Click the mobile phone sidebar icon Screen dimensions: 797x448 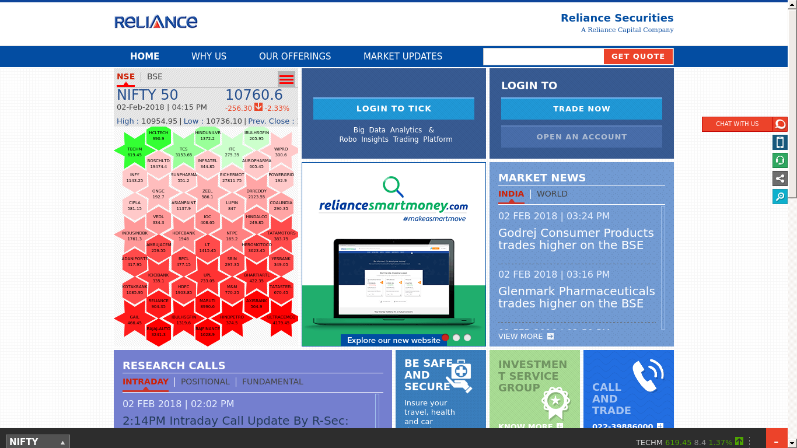tap(780, 142)
